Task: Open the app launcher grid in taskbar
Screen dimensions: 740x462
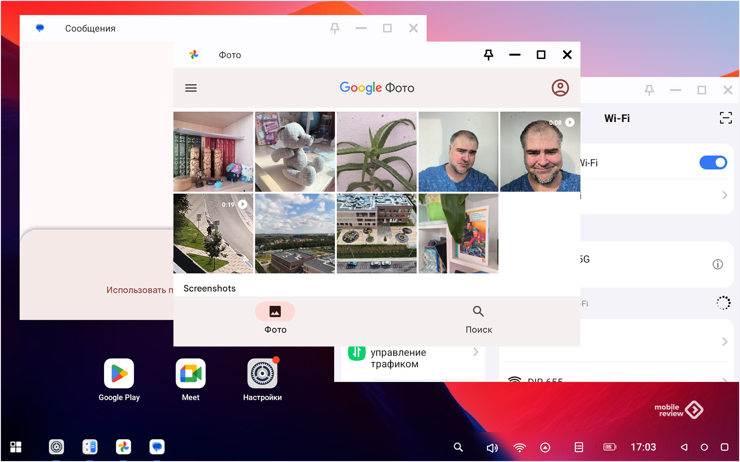Action: [16, 447]
